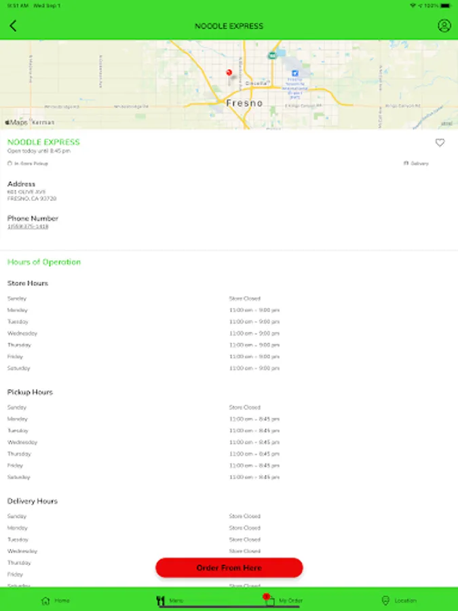
Task: Click the Fresno label on the map
Action: [x=244, y=103]
